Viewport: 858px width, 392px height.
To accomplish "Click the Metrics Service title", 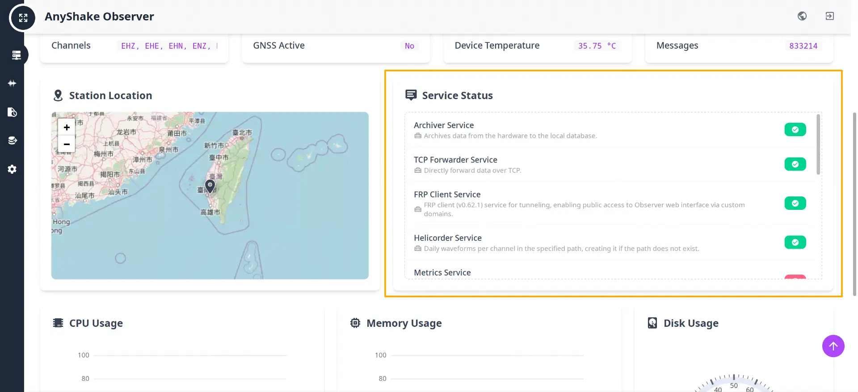I will pyautogui.click(x=442, y=272).
